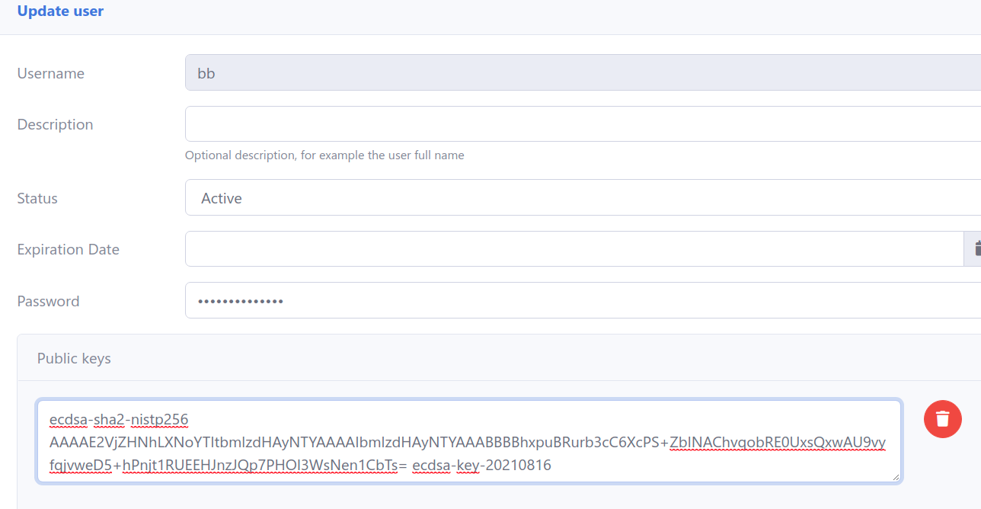Image resolution: width=981 pixels, height=509 pixels.
Task: Click the Expiration Date label
Action: point(68,249)
